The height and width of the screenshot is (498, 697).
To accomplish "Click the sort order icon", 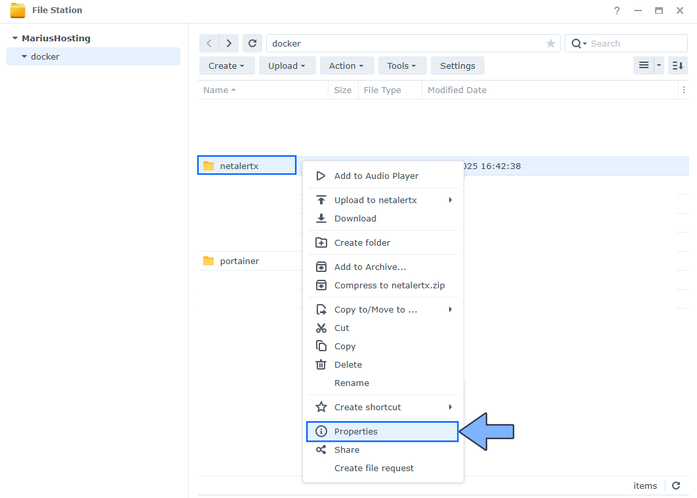I will 677,66.
